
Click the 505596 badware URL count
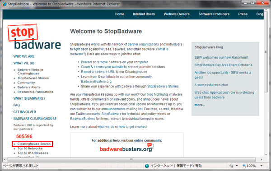pyautogui.click(x=24, y=136)
